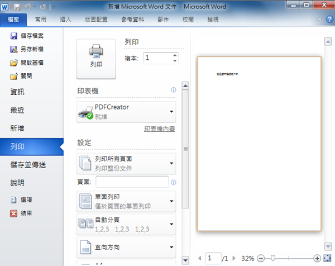Click the large 列印 print button
Viewport: 335px width, 266px height.
(96, 59)
